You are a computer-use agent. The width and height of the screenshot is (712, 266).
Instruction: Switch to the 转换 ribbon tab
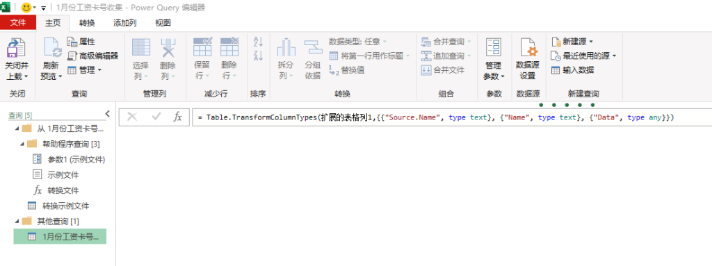coord(87,23)
